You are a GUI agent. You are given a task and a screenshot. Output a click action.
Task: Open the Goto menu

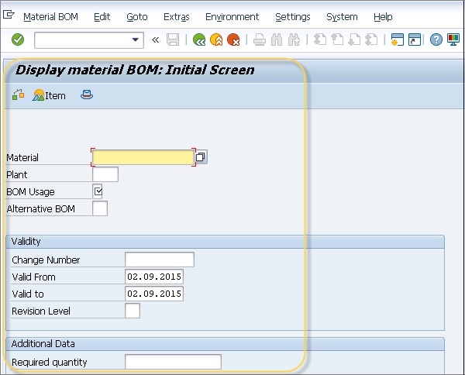pos(137,17)
